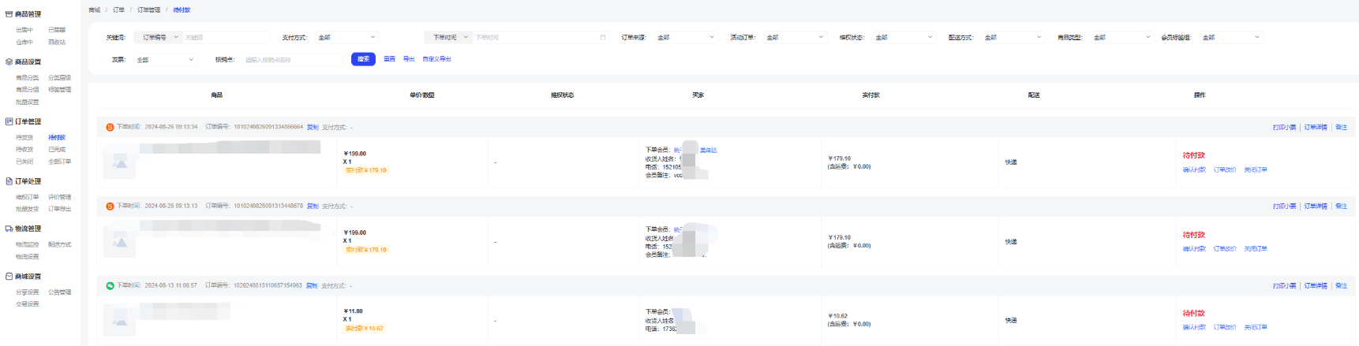Image resolution: width=1359 pixels, height=346 pixels.
Task: Click 关闭订单 on the ¥10.62 order
Action: (x=1255, y=327)
